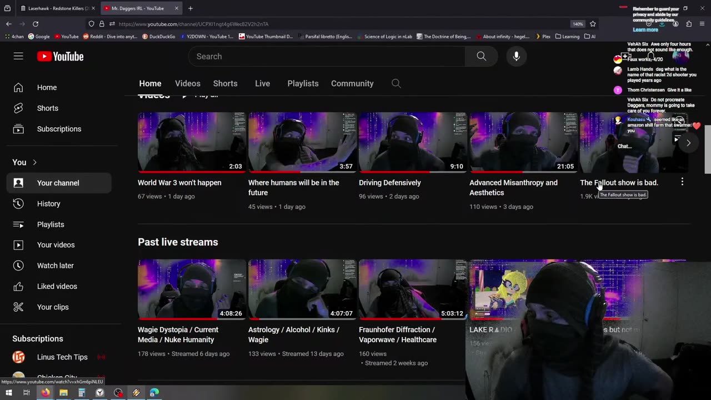This screenshot has width=711, height=400.
Task: Show next videos with carousel arrow
Action: (688, 143)
